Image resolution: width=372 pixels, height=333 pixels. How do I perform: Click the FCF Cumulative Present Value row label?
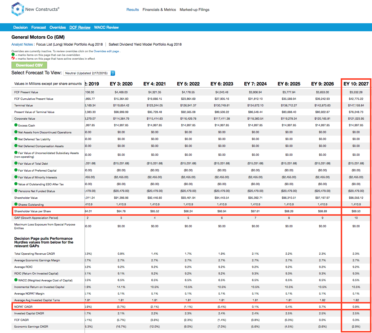pyautogui.click(x=34, y=99)
